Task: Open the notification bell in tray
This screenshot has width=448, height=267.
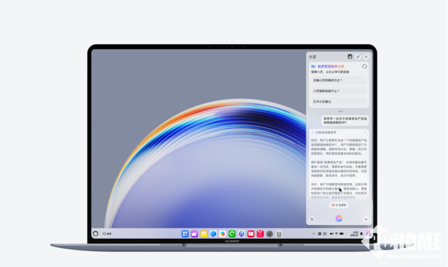Action: [362, 233]
